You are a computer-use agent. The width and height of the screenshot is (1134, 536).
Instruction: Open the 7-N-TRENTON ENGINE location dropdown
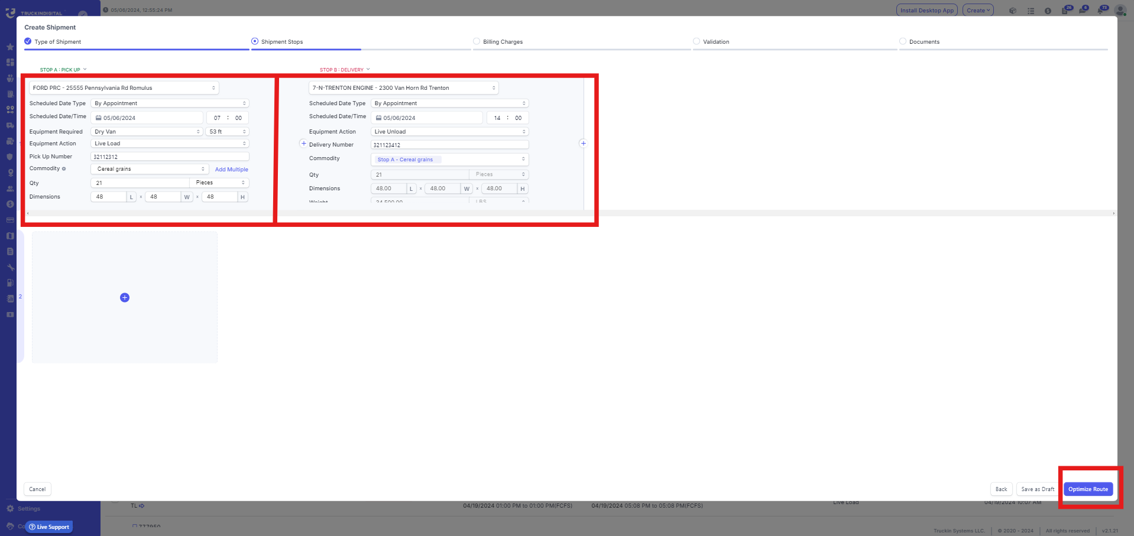(404, 88)
